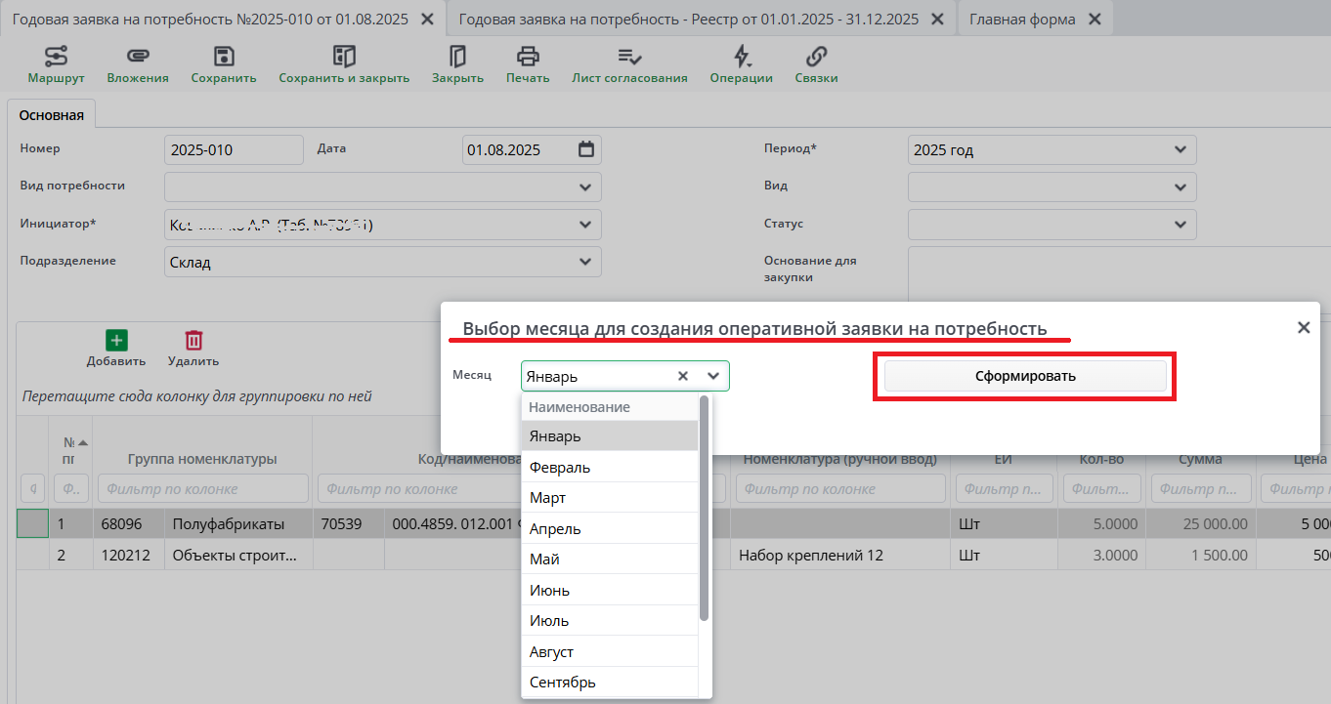Open the Операции lightning menu
Image resolution: width=1331 pixels, height=704 pixels.
click(741, 57)
